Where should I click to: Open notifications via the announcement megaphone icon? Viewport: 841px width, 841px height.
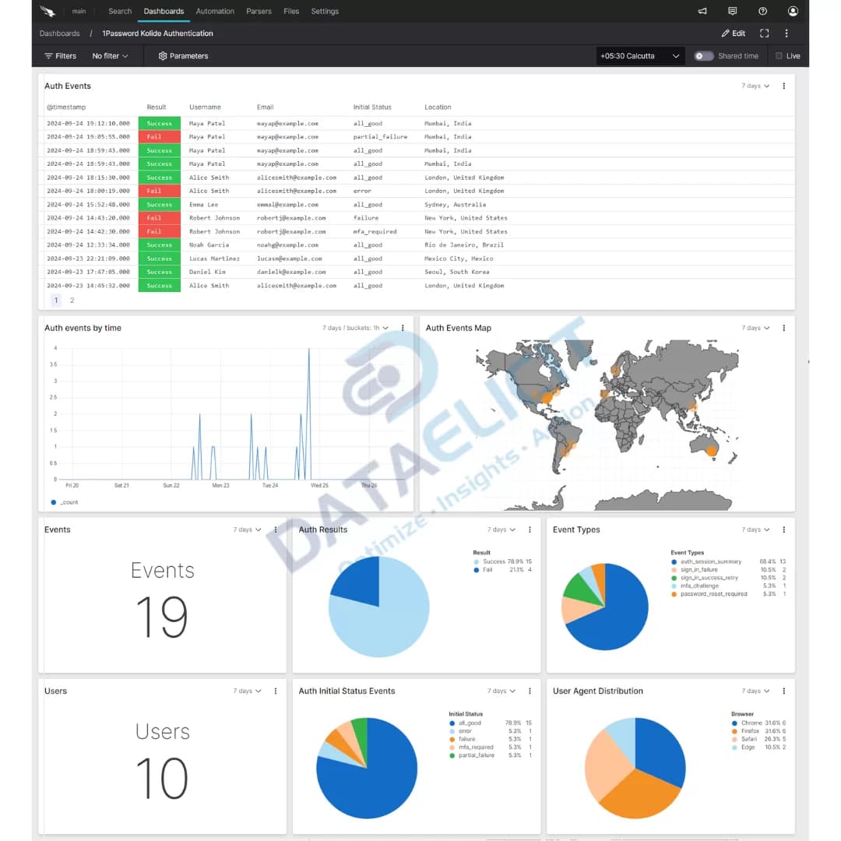click(x=702, y=11)
